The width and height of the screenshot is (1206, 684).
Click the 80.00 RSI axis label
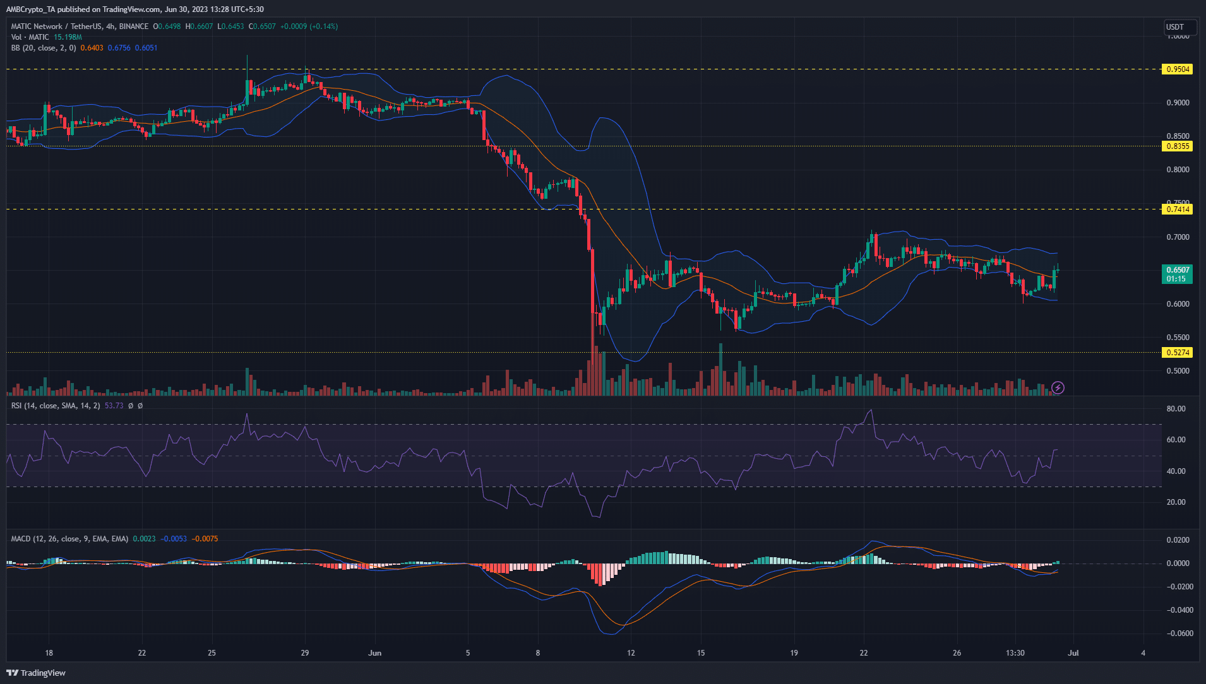[x=1176, y=409]
